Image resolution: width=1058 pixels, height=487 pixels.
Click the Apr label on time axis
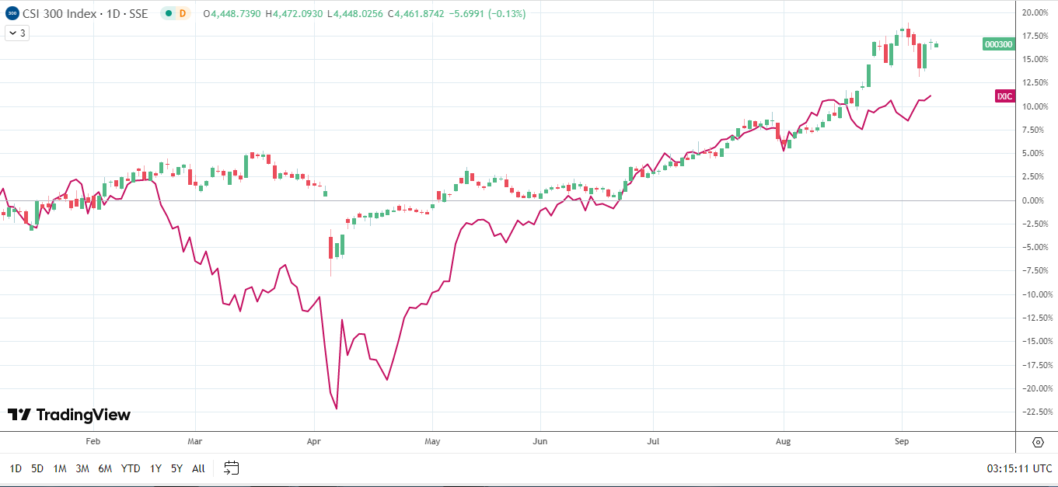click(314, 442)
